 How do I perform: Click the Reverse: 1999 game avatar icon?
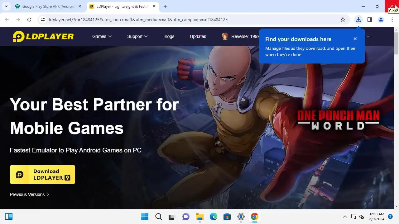(x=225, y=36)
